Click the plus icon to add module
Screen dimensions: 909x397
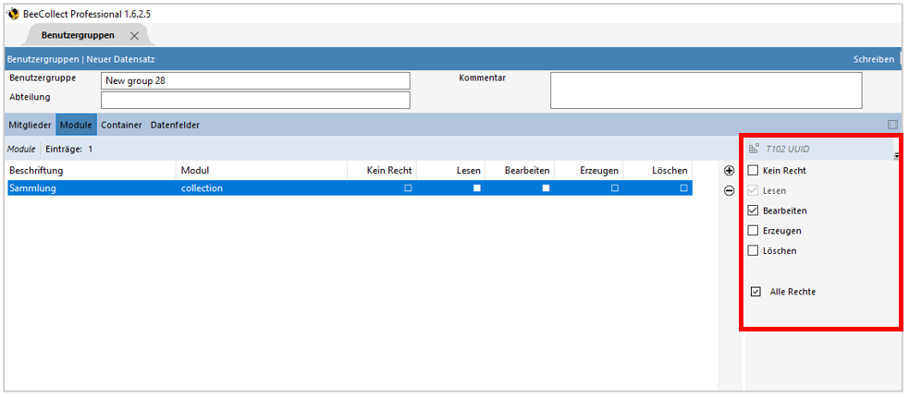pos(729,171)
